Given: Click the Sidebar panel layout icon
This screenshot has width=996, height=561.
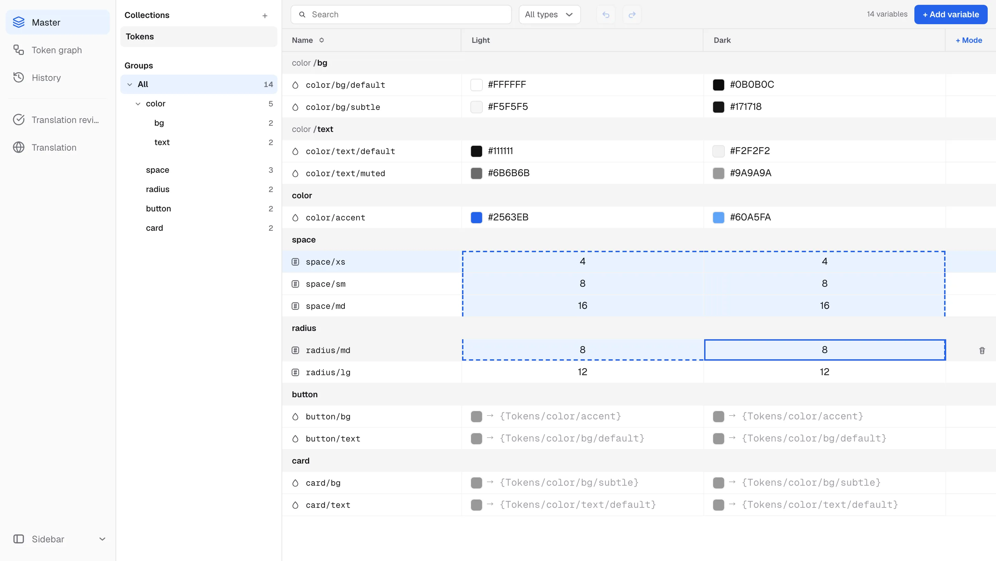Looking at the screenshot, I should pyautogui.click(x=19, y=539).
